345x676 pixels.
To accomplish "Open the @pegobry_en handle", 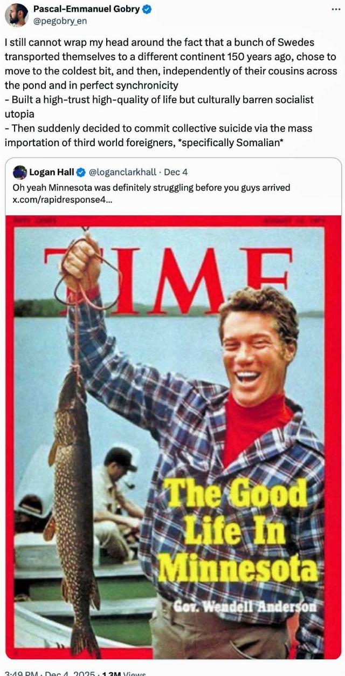I will pyautogui.click(x=60, y=21).
